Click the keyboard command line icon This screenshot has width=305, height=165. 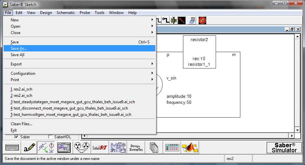12,148
